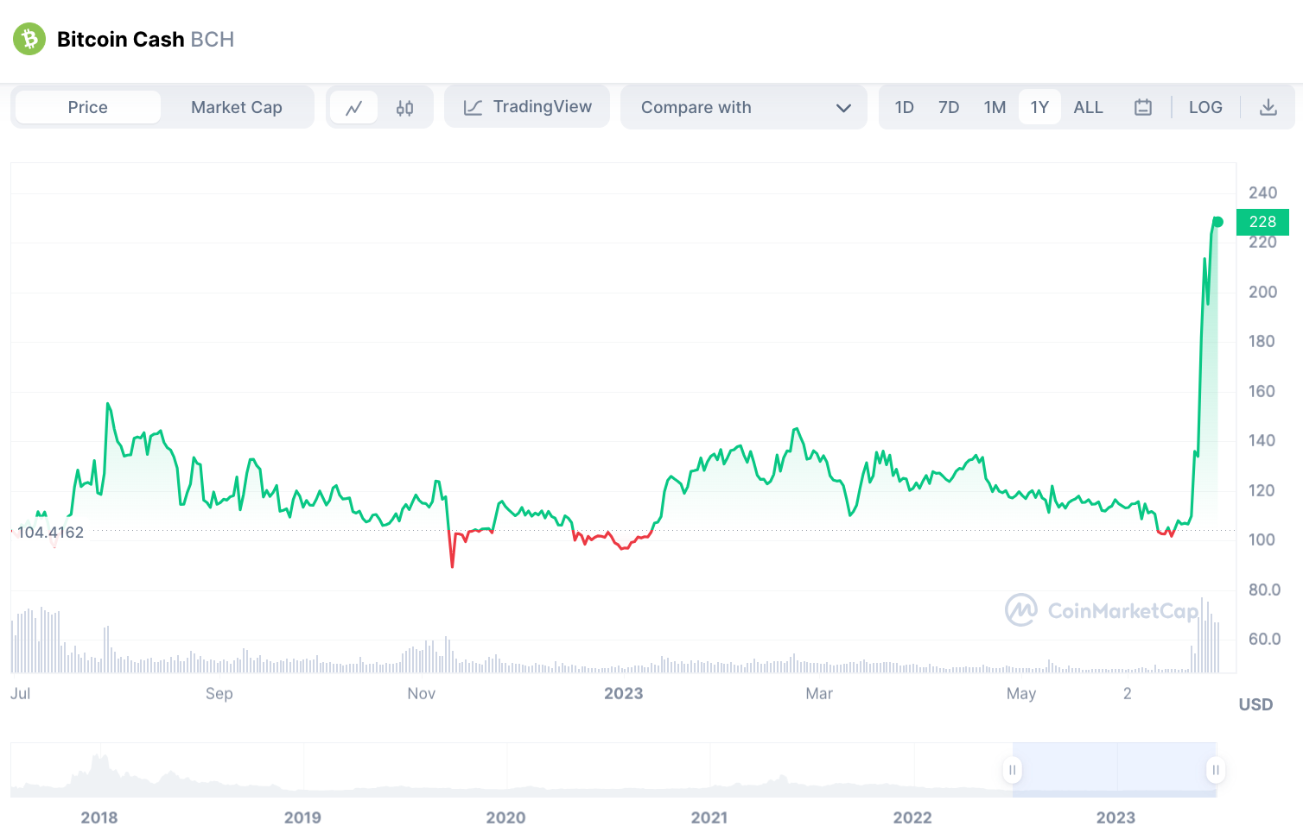The width and height of the screenshot is (1303, 839).
Task: Switch to line chart view icon
Action: coord(354,108)
